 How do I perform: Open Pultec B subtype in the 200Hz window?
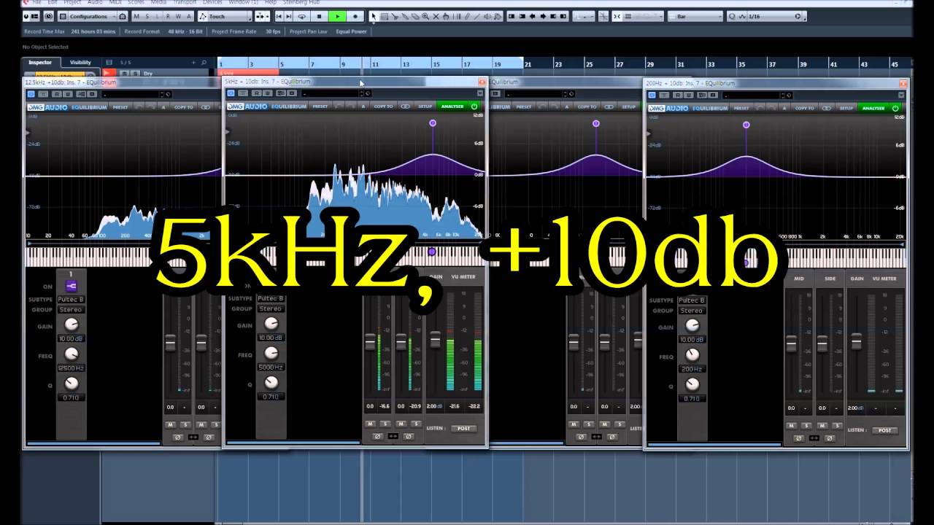point(691,300)
